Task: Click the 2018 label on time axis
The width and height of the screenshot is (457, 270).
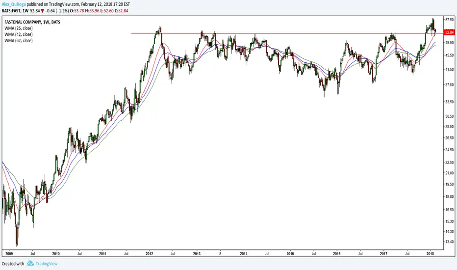Action: pyautogui.click(x=430, y=254)
